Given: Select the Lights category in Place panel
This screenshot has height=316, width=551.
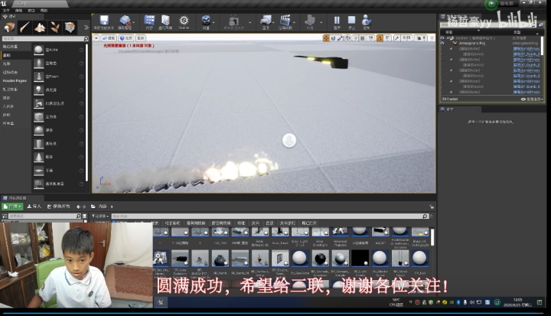Looking at the screenshot, I should click(x=15, y=64).
